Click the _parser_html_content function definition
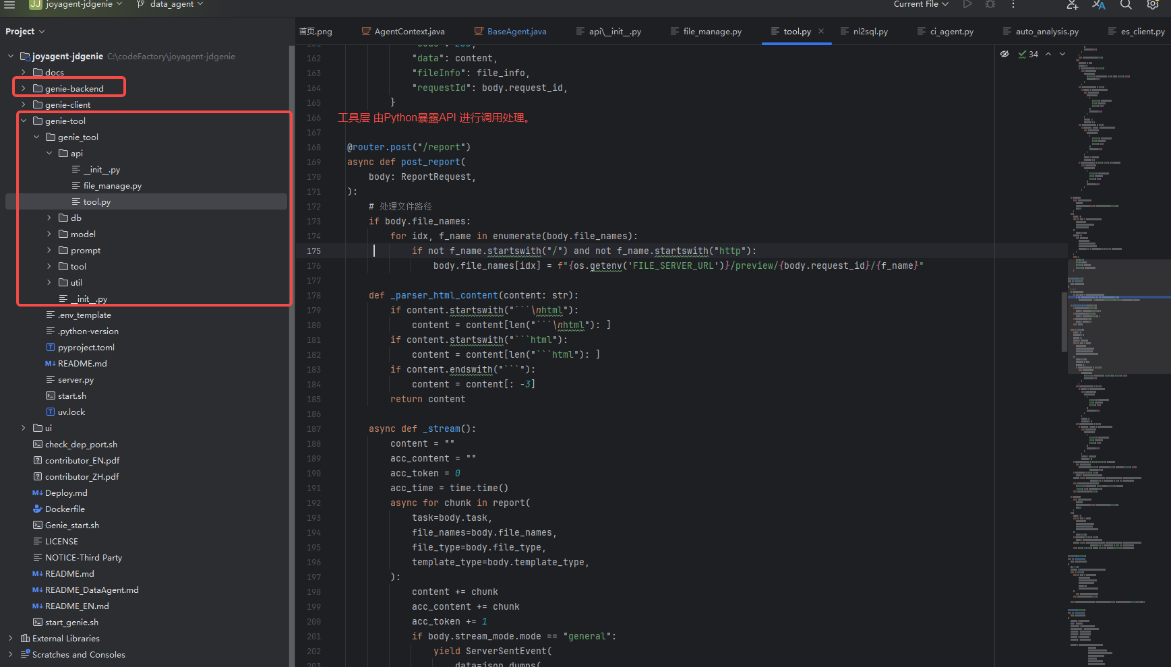Viewport: 1171px width, 667px height. tap(444, 295)
